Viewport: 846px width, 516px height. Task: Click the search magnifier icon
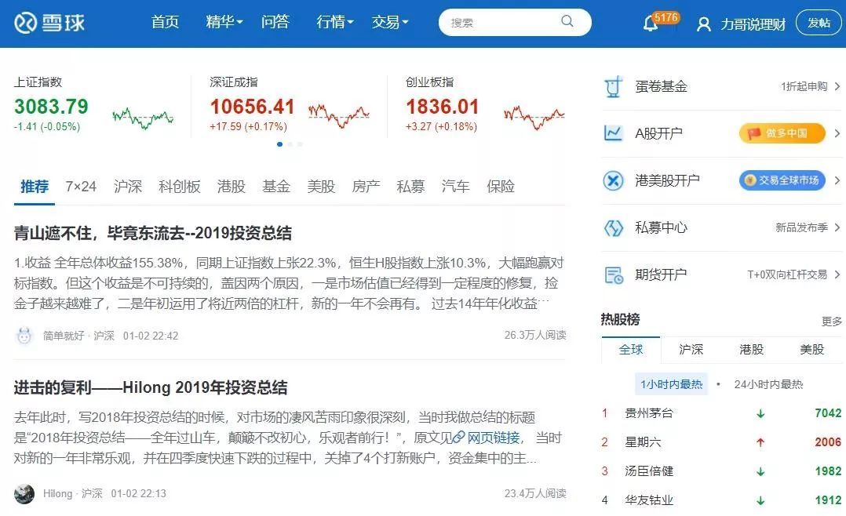tap(567, 22)
